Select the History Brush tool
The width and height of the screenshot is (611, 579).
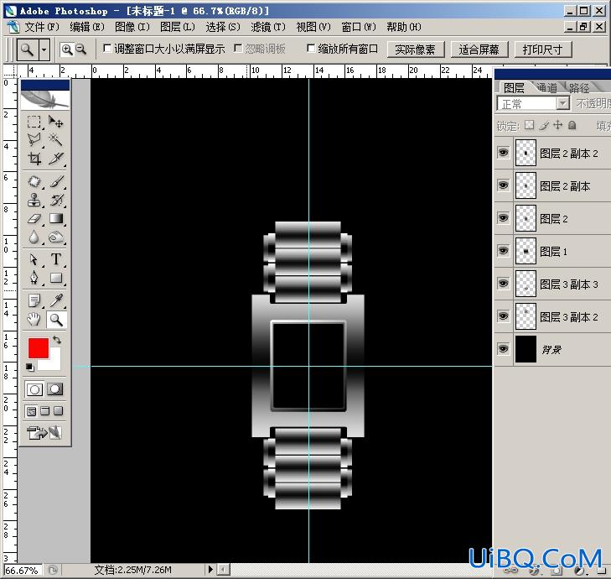pyautogui.click(x=56, y=201)
